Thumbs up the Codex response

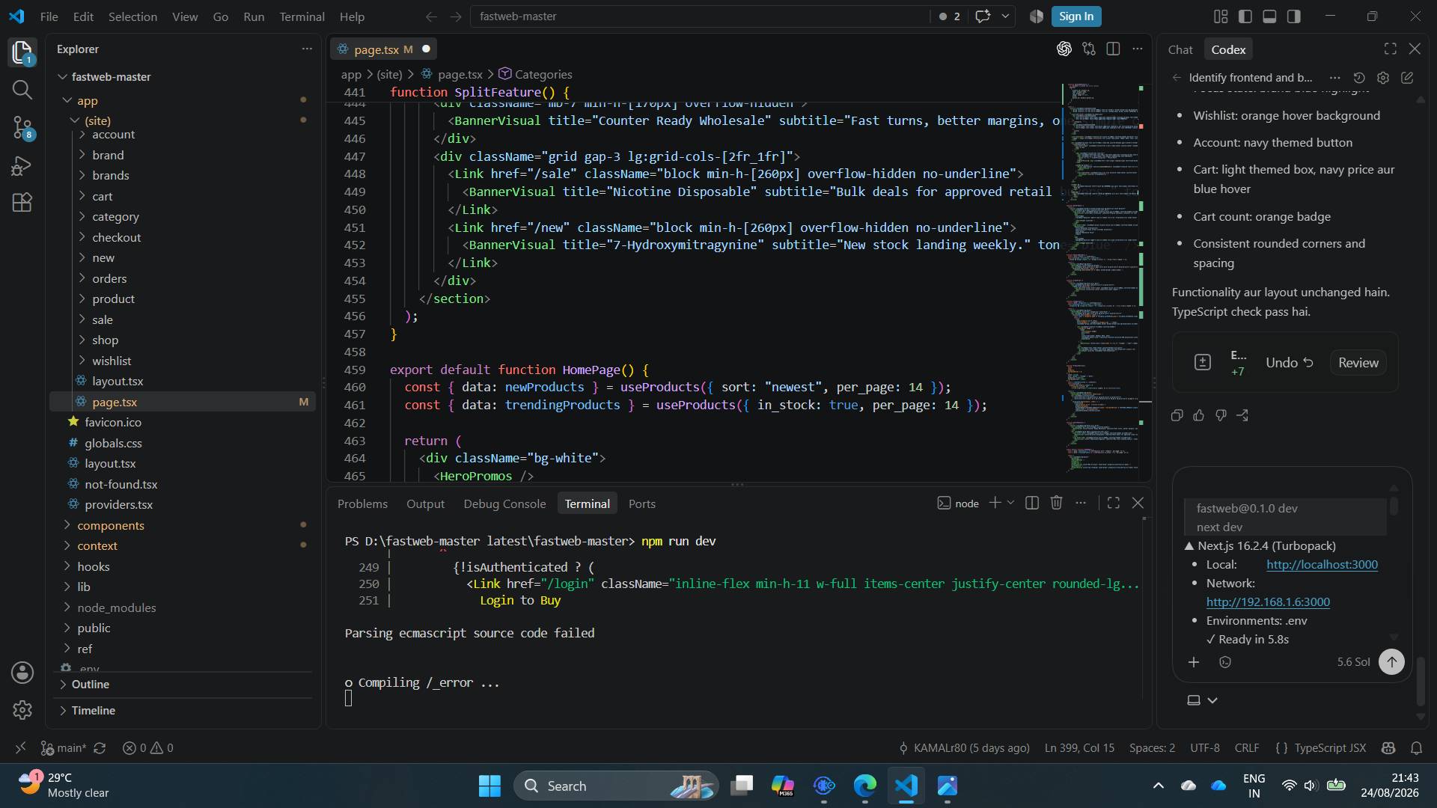[x=1198, y=415]
